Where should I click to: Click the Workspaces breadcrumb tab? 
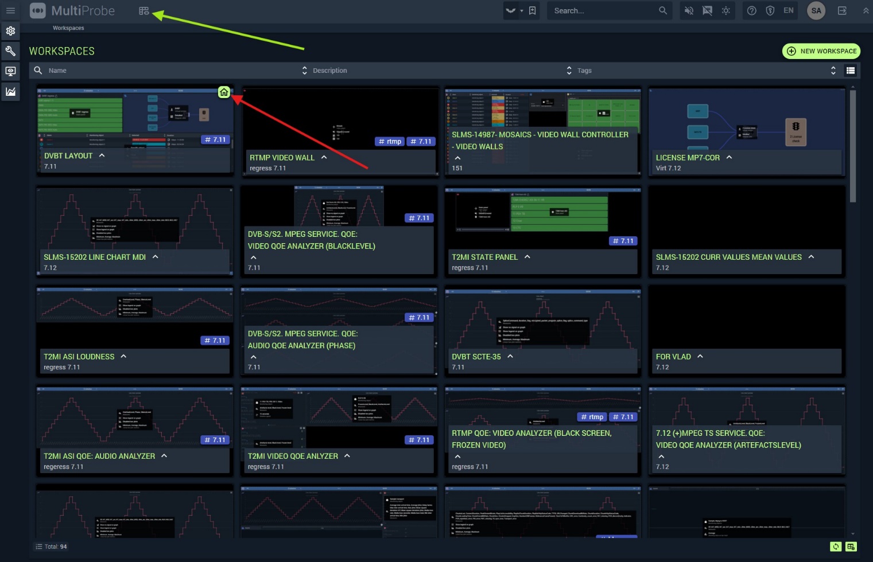[x=68, y=28]
